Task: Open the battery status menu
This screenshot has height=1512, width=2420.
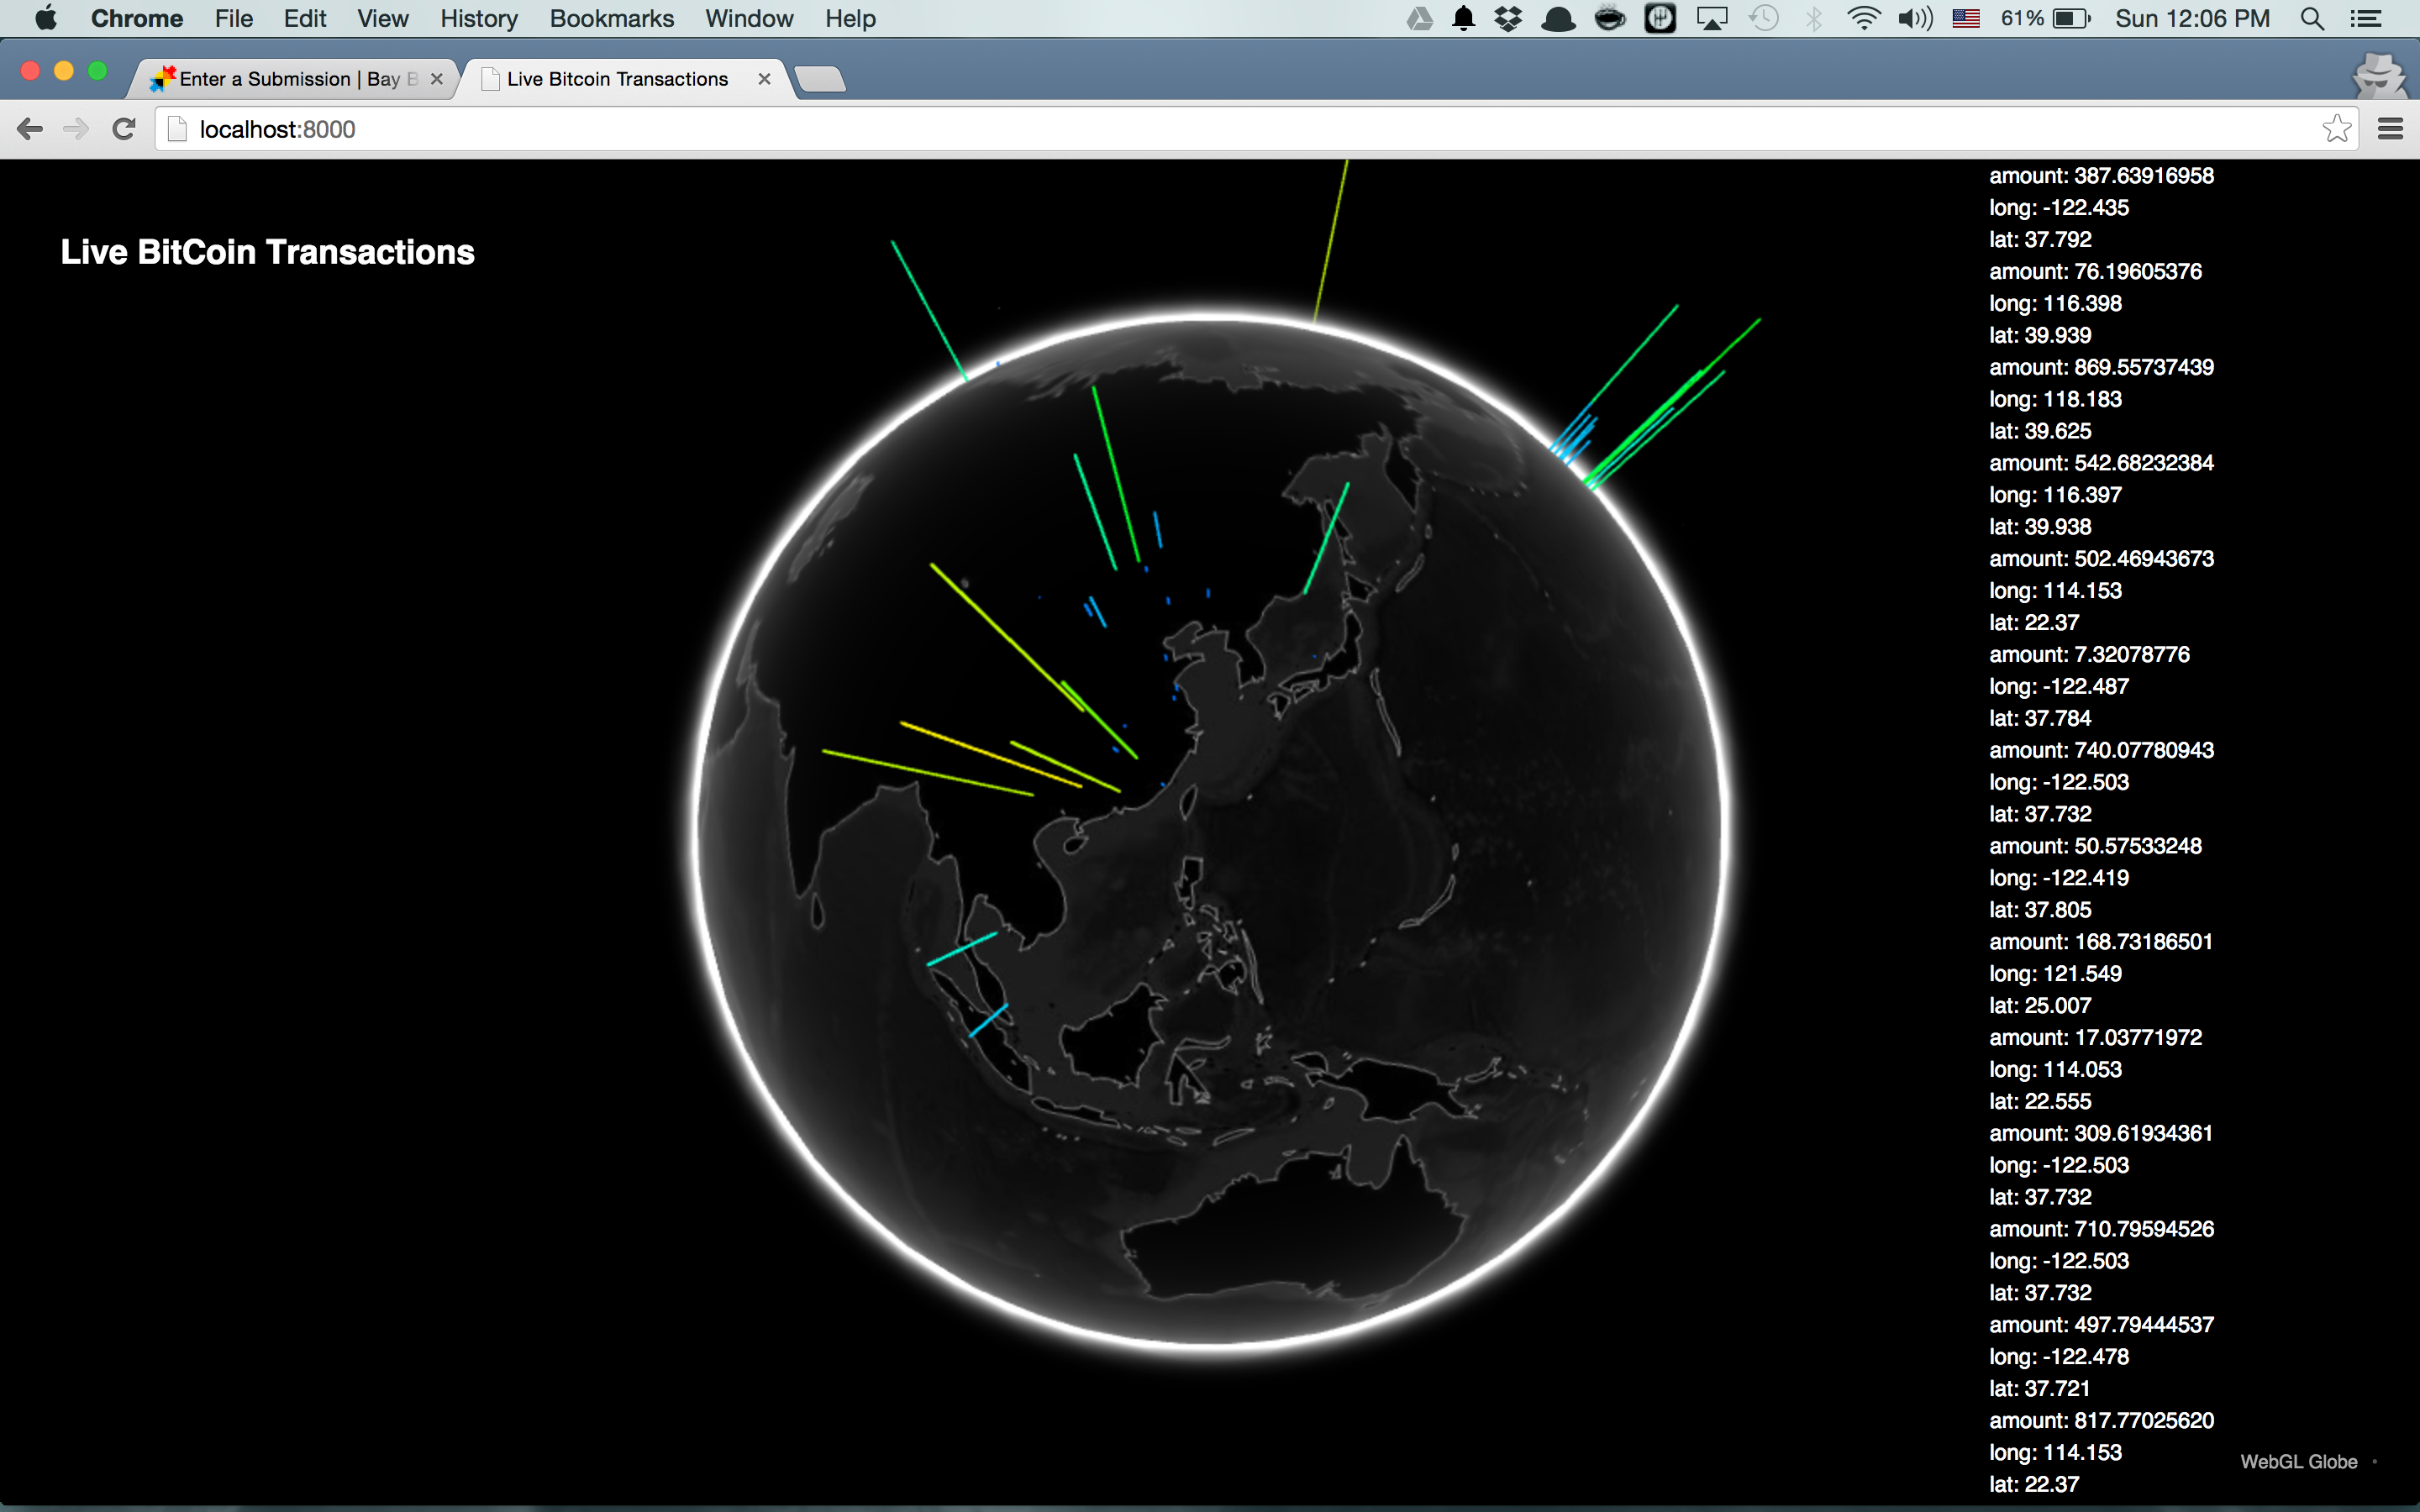Action: [x=2070, y=19]
